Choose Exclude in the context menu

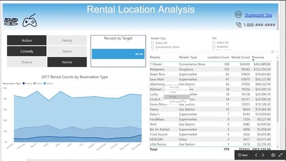[x=177, y=97]
